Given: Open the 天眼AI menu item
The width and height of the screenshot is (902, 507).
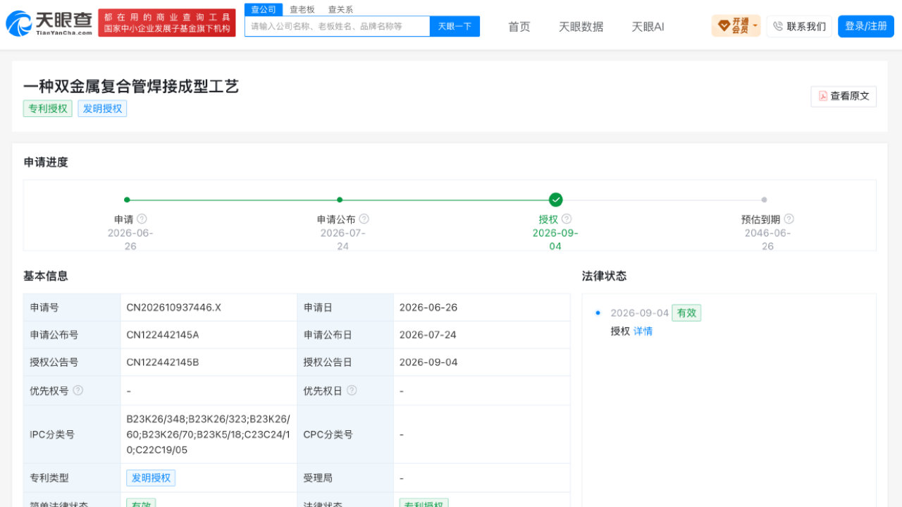Looking at the screenshot, I should 648,26.
